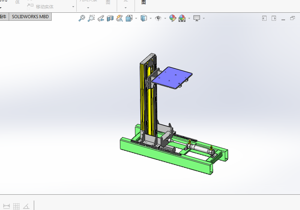Click the Hide/Show Items eye icon

(x=158, y=18)
